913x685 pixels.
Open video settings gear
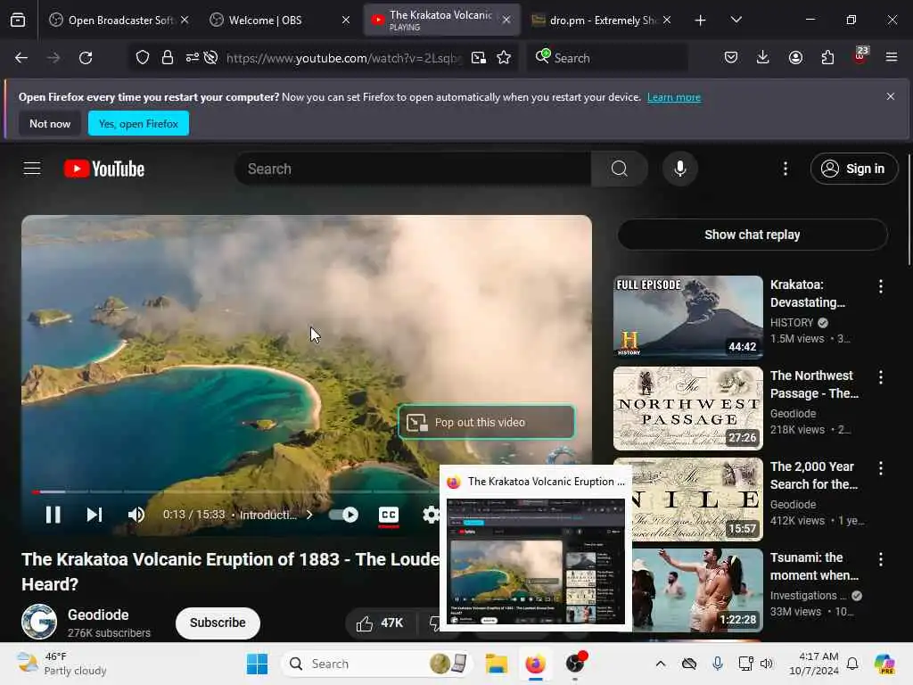pos(431,515)
